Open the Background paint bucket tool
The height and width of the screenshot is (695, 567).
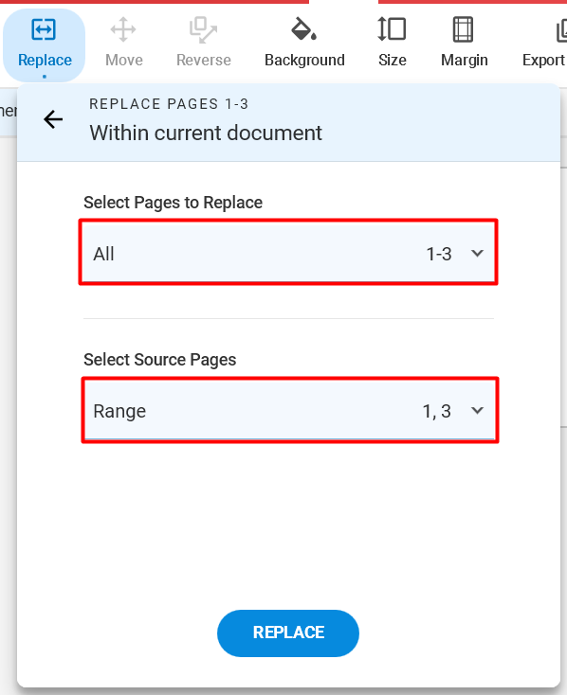tap(303, 28)
